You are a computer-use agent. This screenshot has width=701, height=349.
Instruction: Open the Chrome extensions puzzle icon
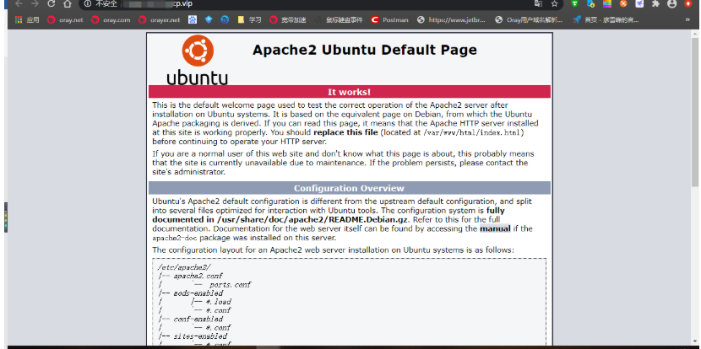tap(655, 4)
